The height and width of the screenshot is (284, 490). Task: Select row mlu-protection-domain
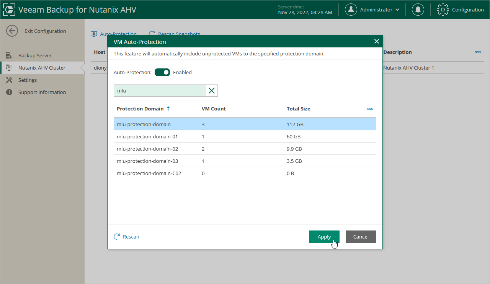245,124
